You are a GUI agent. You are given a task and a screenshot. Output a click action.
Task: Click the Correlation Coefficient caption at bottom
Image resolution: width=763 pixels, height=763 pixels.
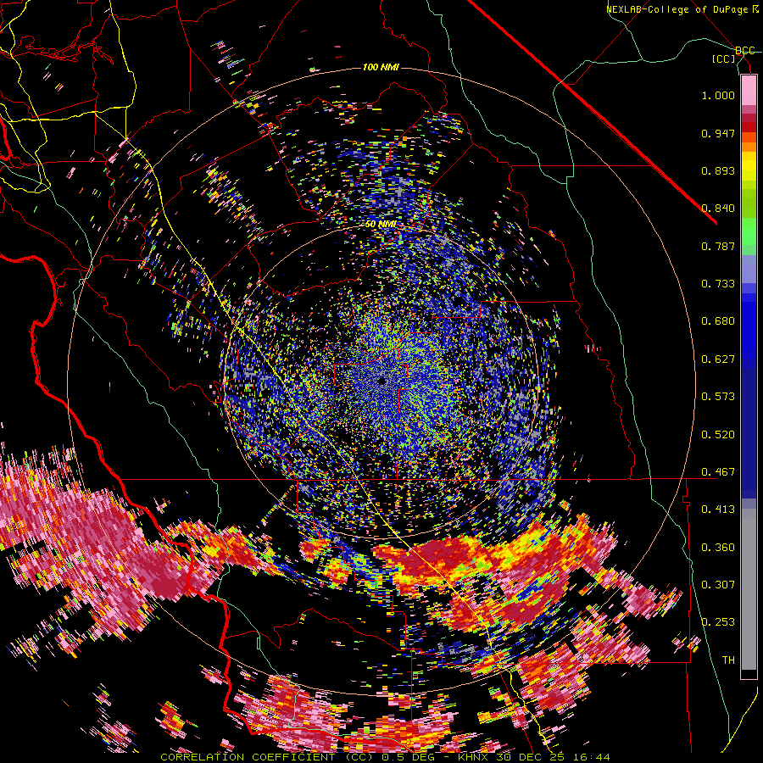coord(385,757)
